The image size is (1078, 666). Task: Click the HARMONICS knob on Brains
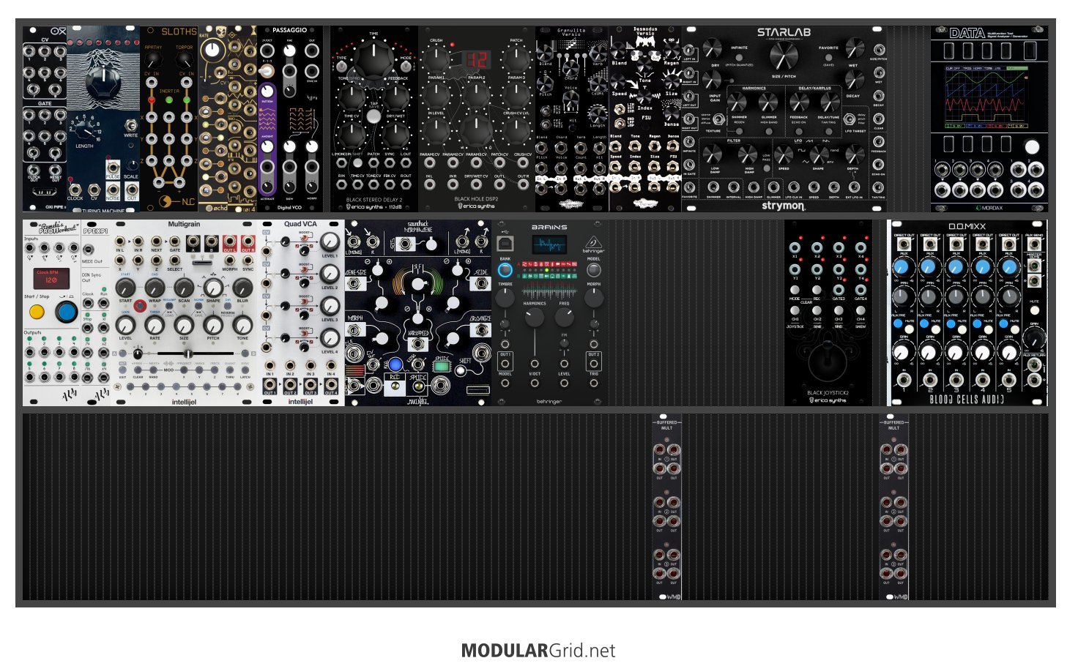[535, 317]
